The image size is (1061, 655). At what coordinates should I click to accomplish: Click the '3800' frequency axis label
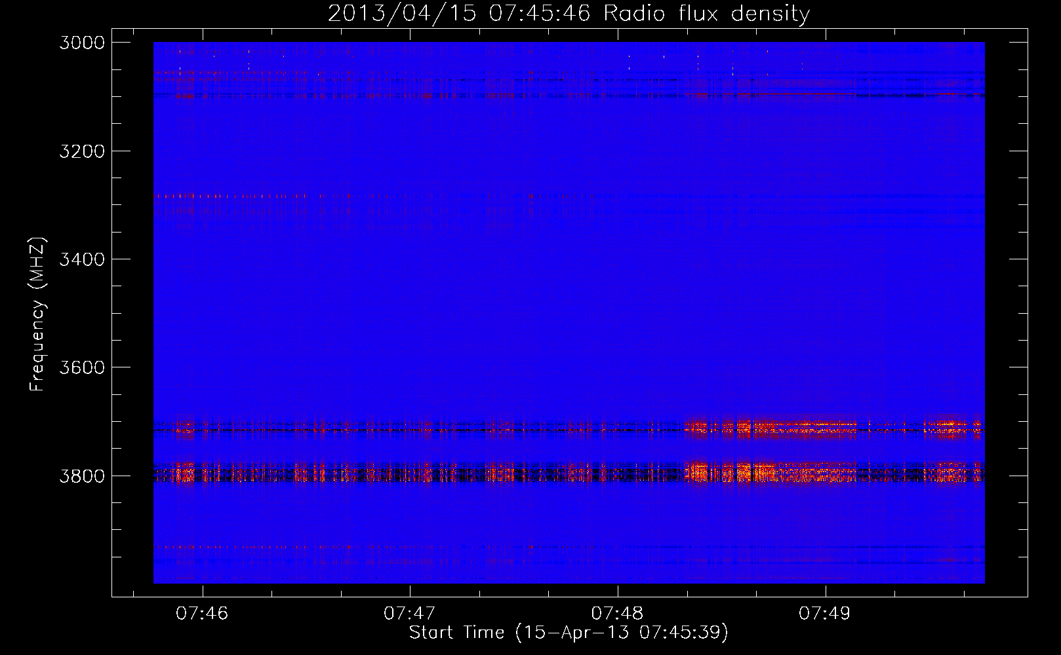click(82, 476)
